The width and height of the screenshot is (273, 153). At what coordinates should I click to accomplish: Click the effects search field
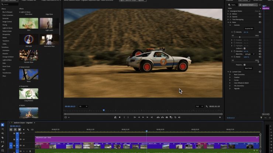click(10, 4)
